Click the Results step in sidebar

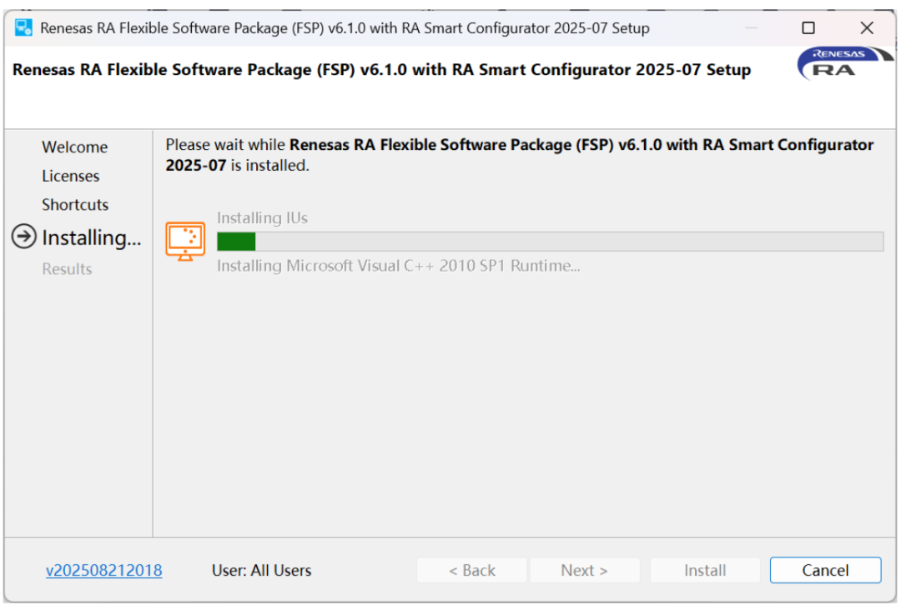click(x=67, y=269)
